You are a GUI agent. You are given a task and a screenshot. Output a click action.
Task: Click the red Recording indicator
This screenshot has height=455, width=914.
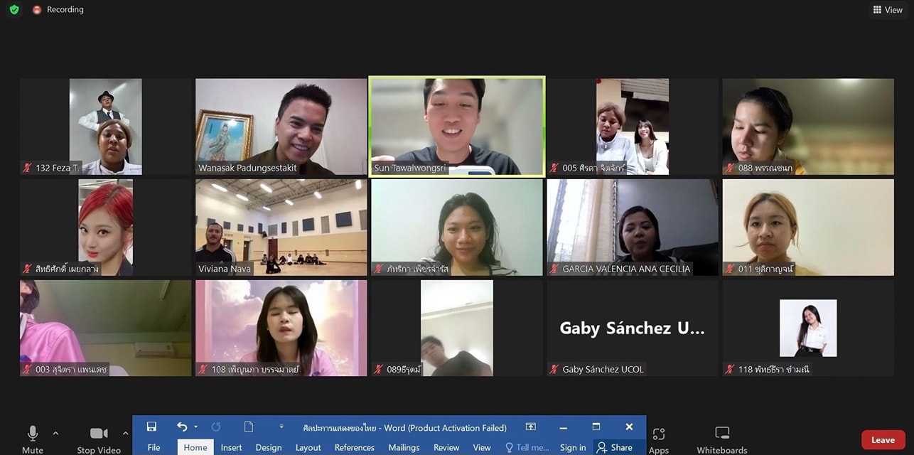tap(58, 10)
